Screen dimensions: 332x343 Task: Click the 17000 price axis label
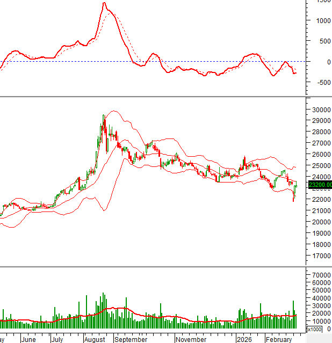pyautogui.click(x=320, y=256)
